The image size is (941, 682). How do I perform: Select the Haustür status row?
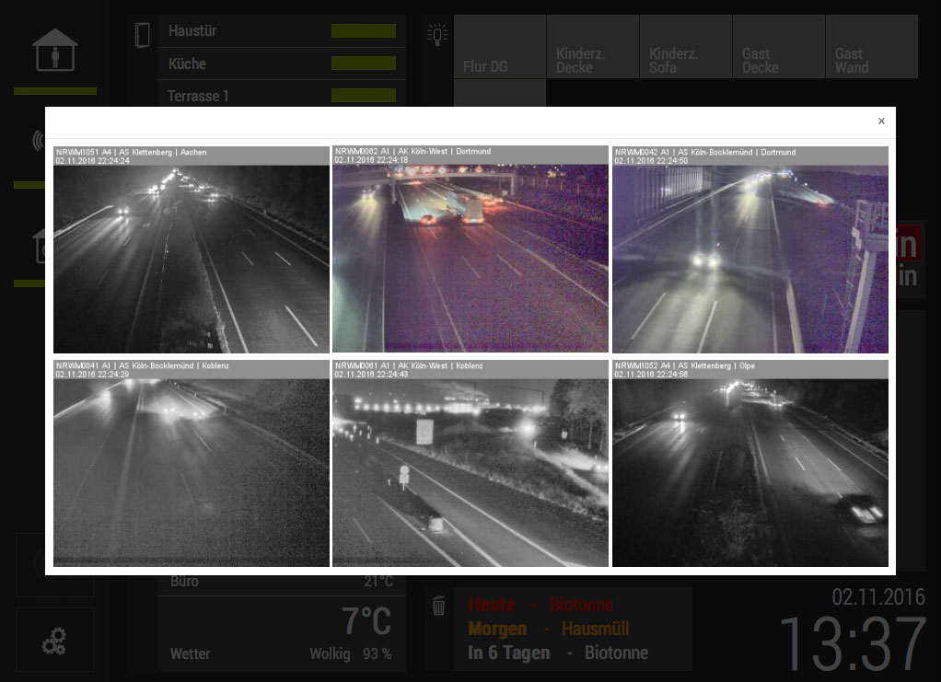282,31
